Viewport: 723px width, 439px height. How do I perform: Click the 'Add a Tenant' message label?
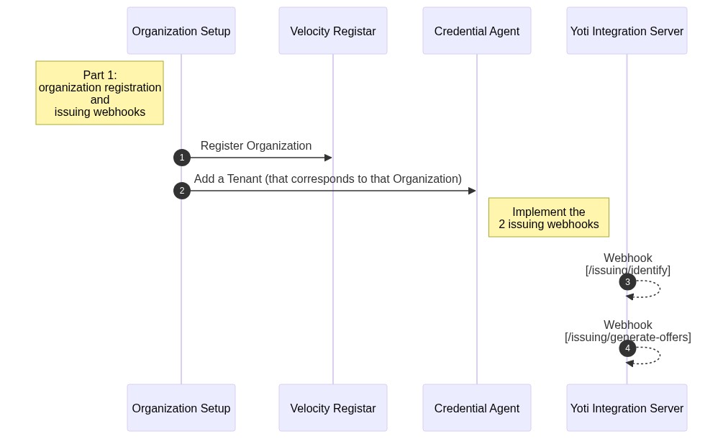tap(328, 179)
